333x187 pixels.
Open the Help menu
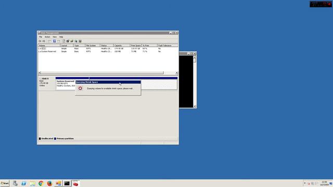point(61,37)
